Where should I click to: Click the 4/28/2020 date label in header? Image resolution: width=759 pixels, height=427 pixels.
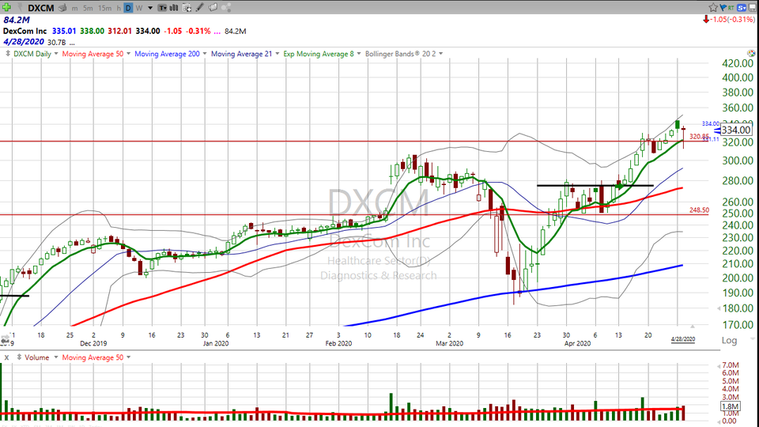pyautogui.click(x=24, y=42)
